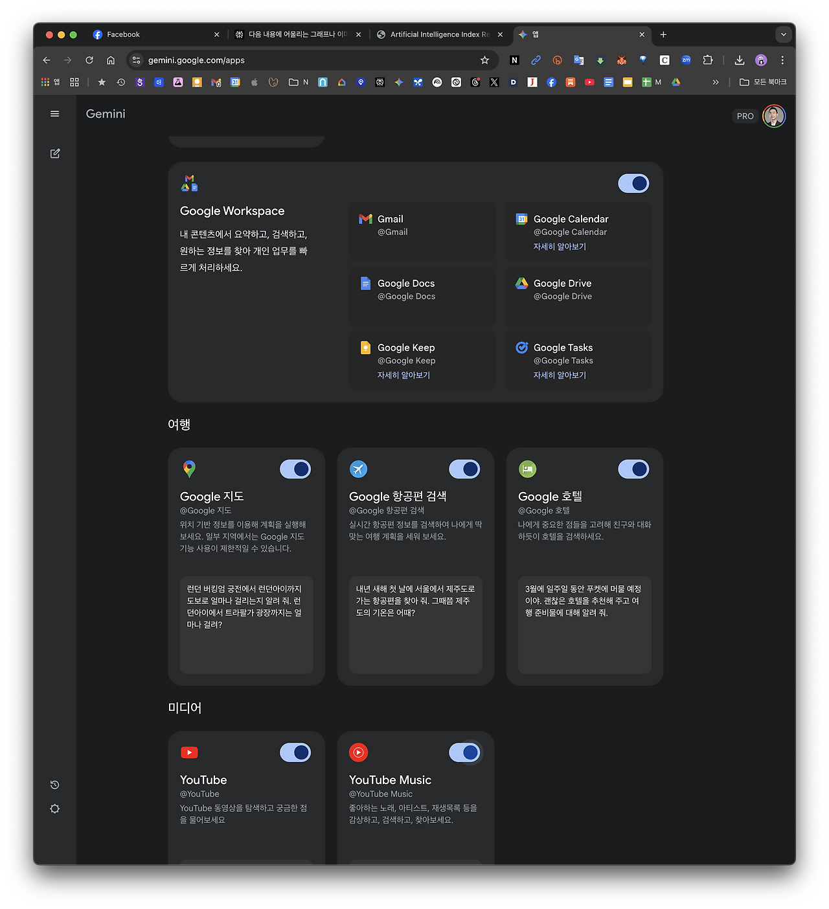Go to the browser home page

click(x=111, y=60)
